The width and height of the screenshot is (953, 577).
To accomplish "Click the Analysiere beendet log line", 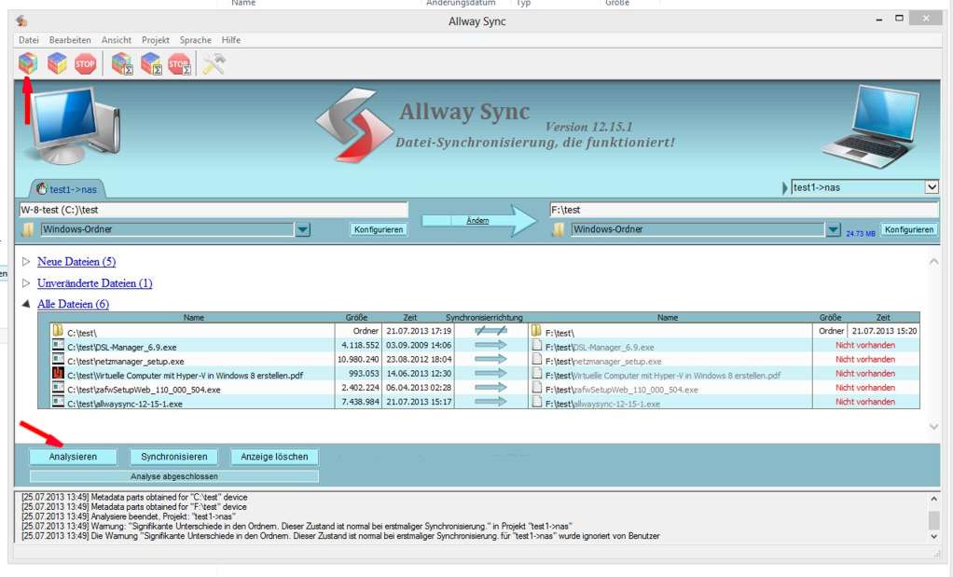I will click(129, 516).
